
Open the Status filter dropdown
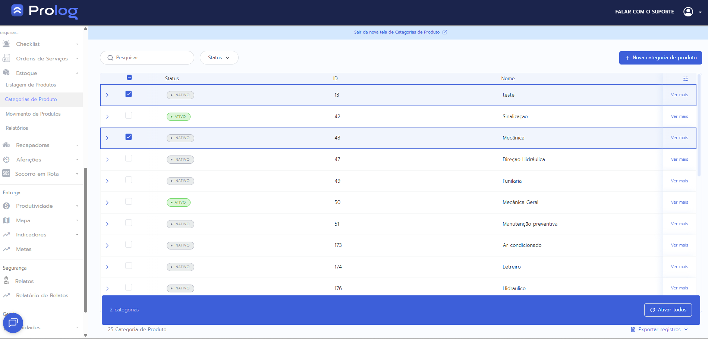(x=219, y=58)
